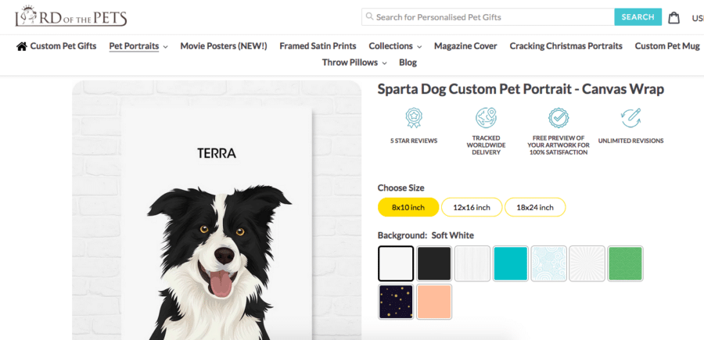Click the 5 Star Reviews badge icon

[413, 118]
